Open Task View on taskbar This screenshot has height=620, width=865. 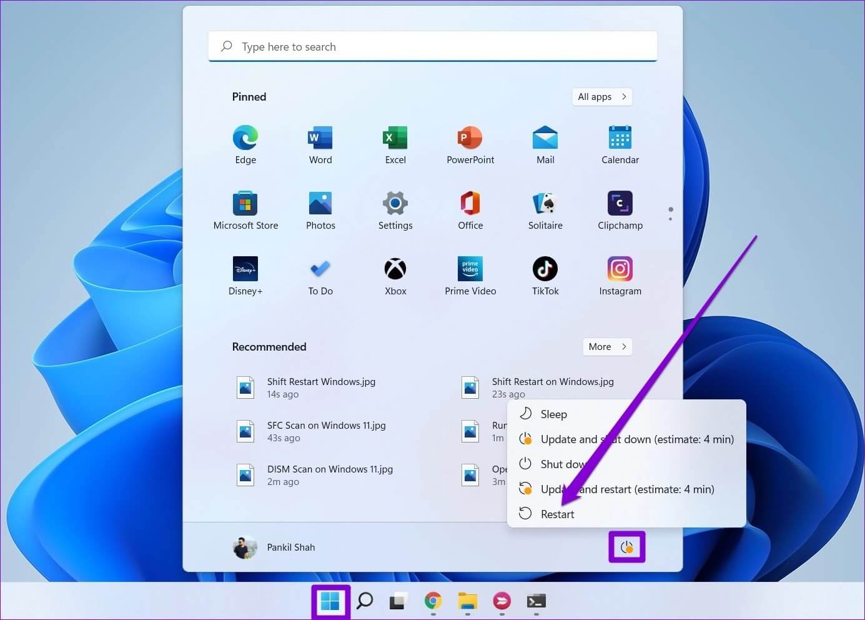[x=398, y=601]
